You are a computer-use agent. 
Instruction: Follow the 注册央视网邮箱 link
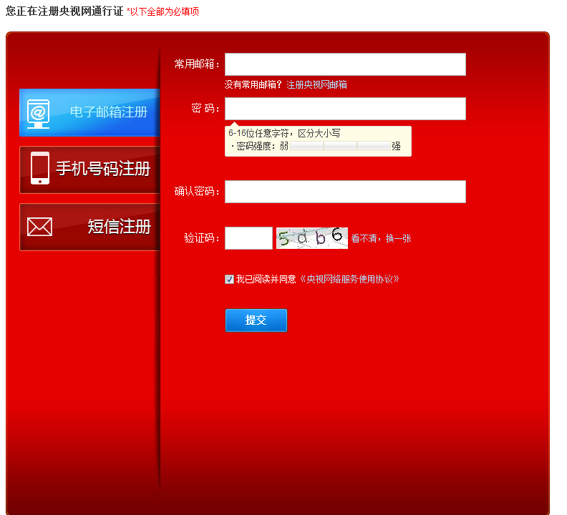coord(316,84)
